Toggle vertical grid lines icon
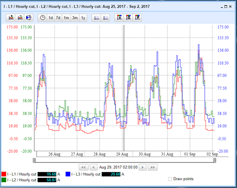The width and height of the screenshot is (237, 188). pos(97,17)
